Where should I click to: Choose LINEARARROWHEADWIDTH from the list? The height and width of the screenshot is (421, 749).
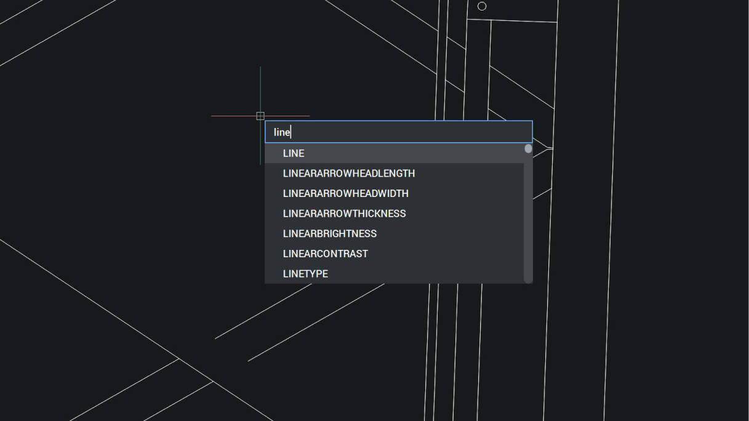tap(395, 193)
